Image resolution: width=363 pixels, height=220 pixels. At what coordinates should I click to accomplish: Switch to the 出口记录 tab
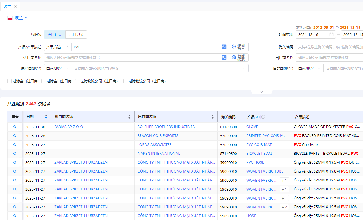[x=76, y=34]
